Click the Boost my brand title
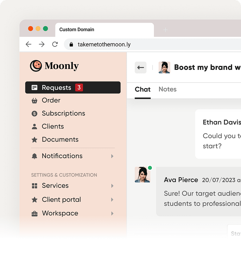 [x=207, y=67]
